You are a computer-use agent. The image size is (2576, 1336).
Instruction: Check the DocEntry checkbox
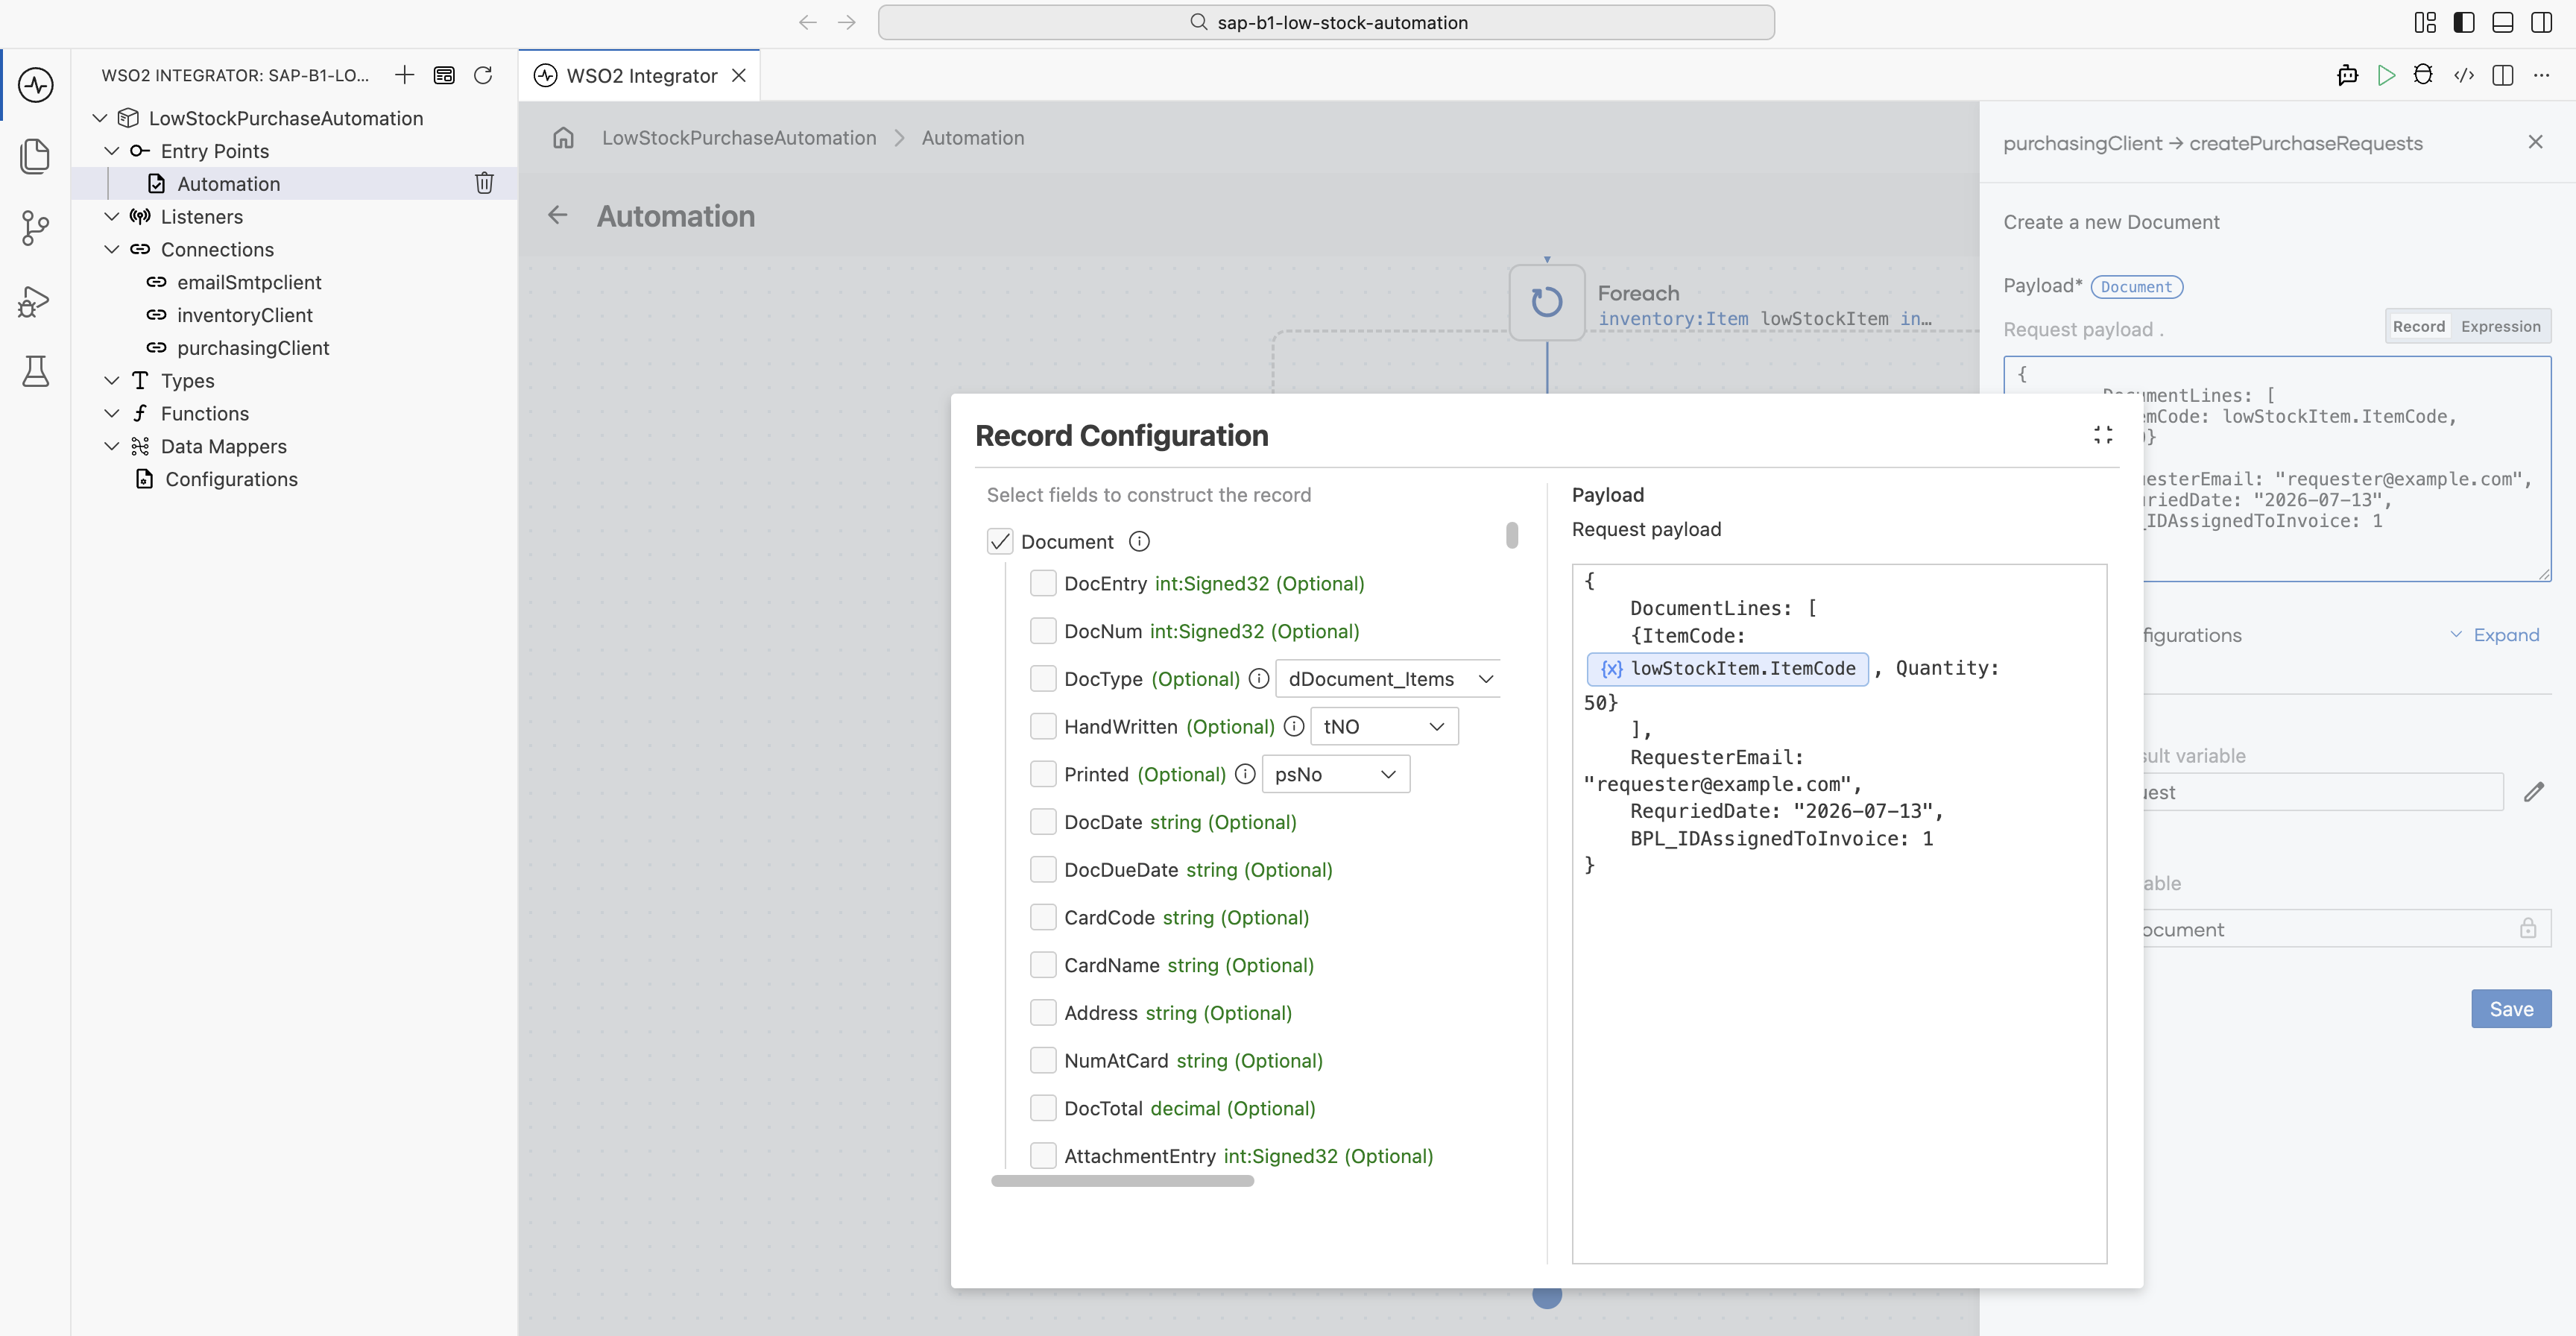coord(1043,583)
